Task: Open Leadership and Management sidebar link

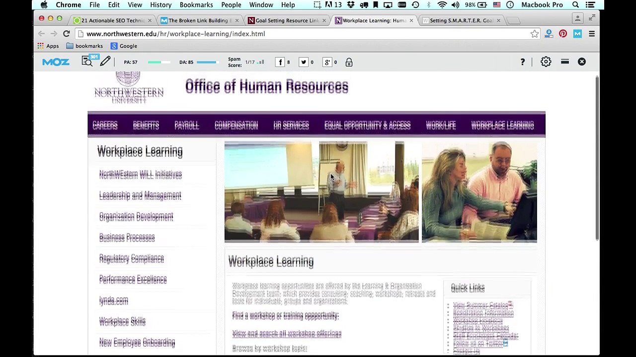Action: pyautogui.click(x=140, y=195)
